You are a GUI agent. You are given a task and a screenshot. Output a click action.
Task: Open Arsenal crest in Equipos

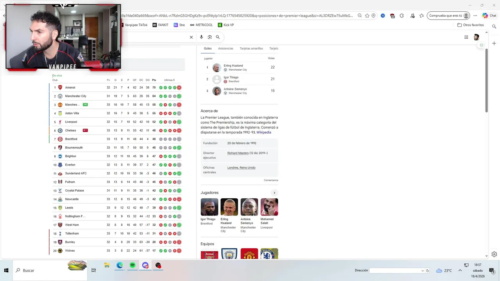click(x=209, y=254)
